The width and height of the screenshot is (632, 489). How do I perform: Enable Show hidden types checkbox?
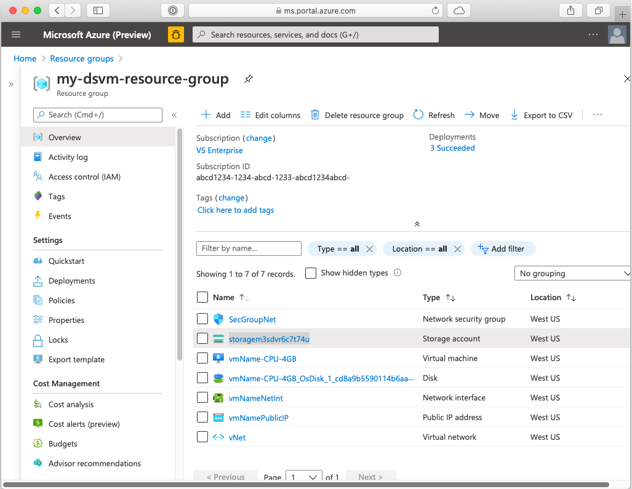pos(311,273)
